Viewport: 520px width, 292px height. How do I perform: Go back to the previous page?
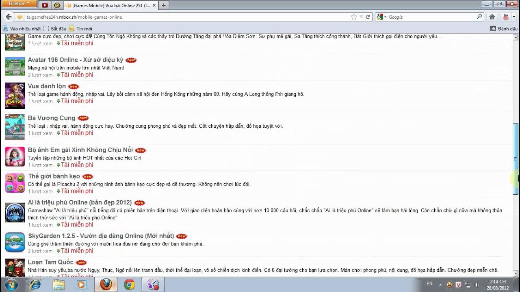click(x=9, y=17)
